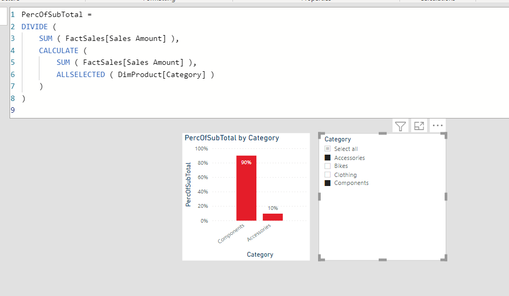Click the Accessories axis label in chart
The height and width of the screenshot is (296, 509).
point(258,232)
